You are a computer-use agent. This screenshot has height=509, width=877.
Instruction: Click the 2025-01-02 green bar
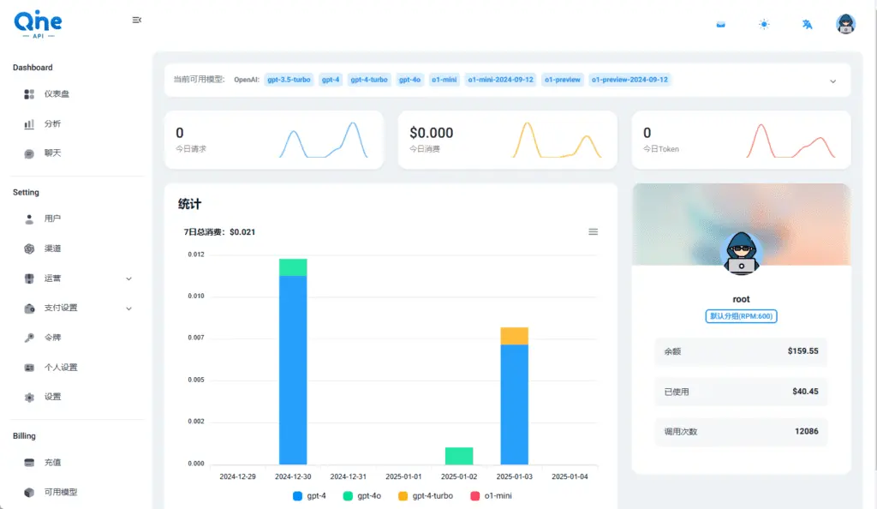coord(459,456)
